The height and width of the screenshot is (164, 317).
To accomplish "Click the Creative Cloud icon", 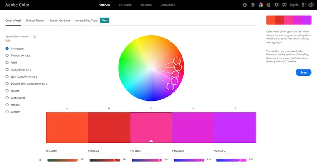I will point(311,5).
